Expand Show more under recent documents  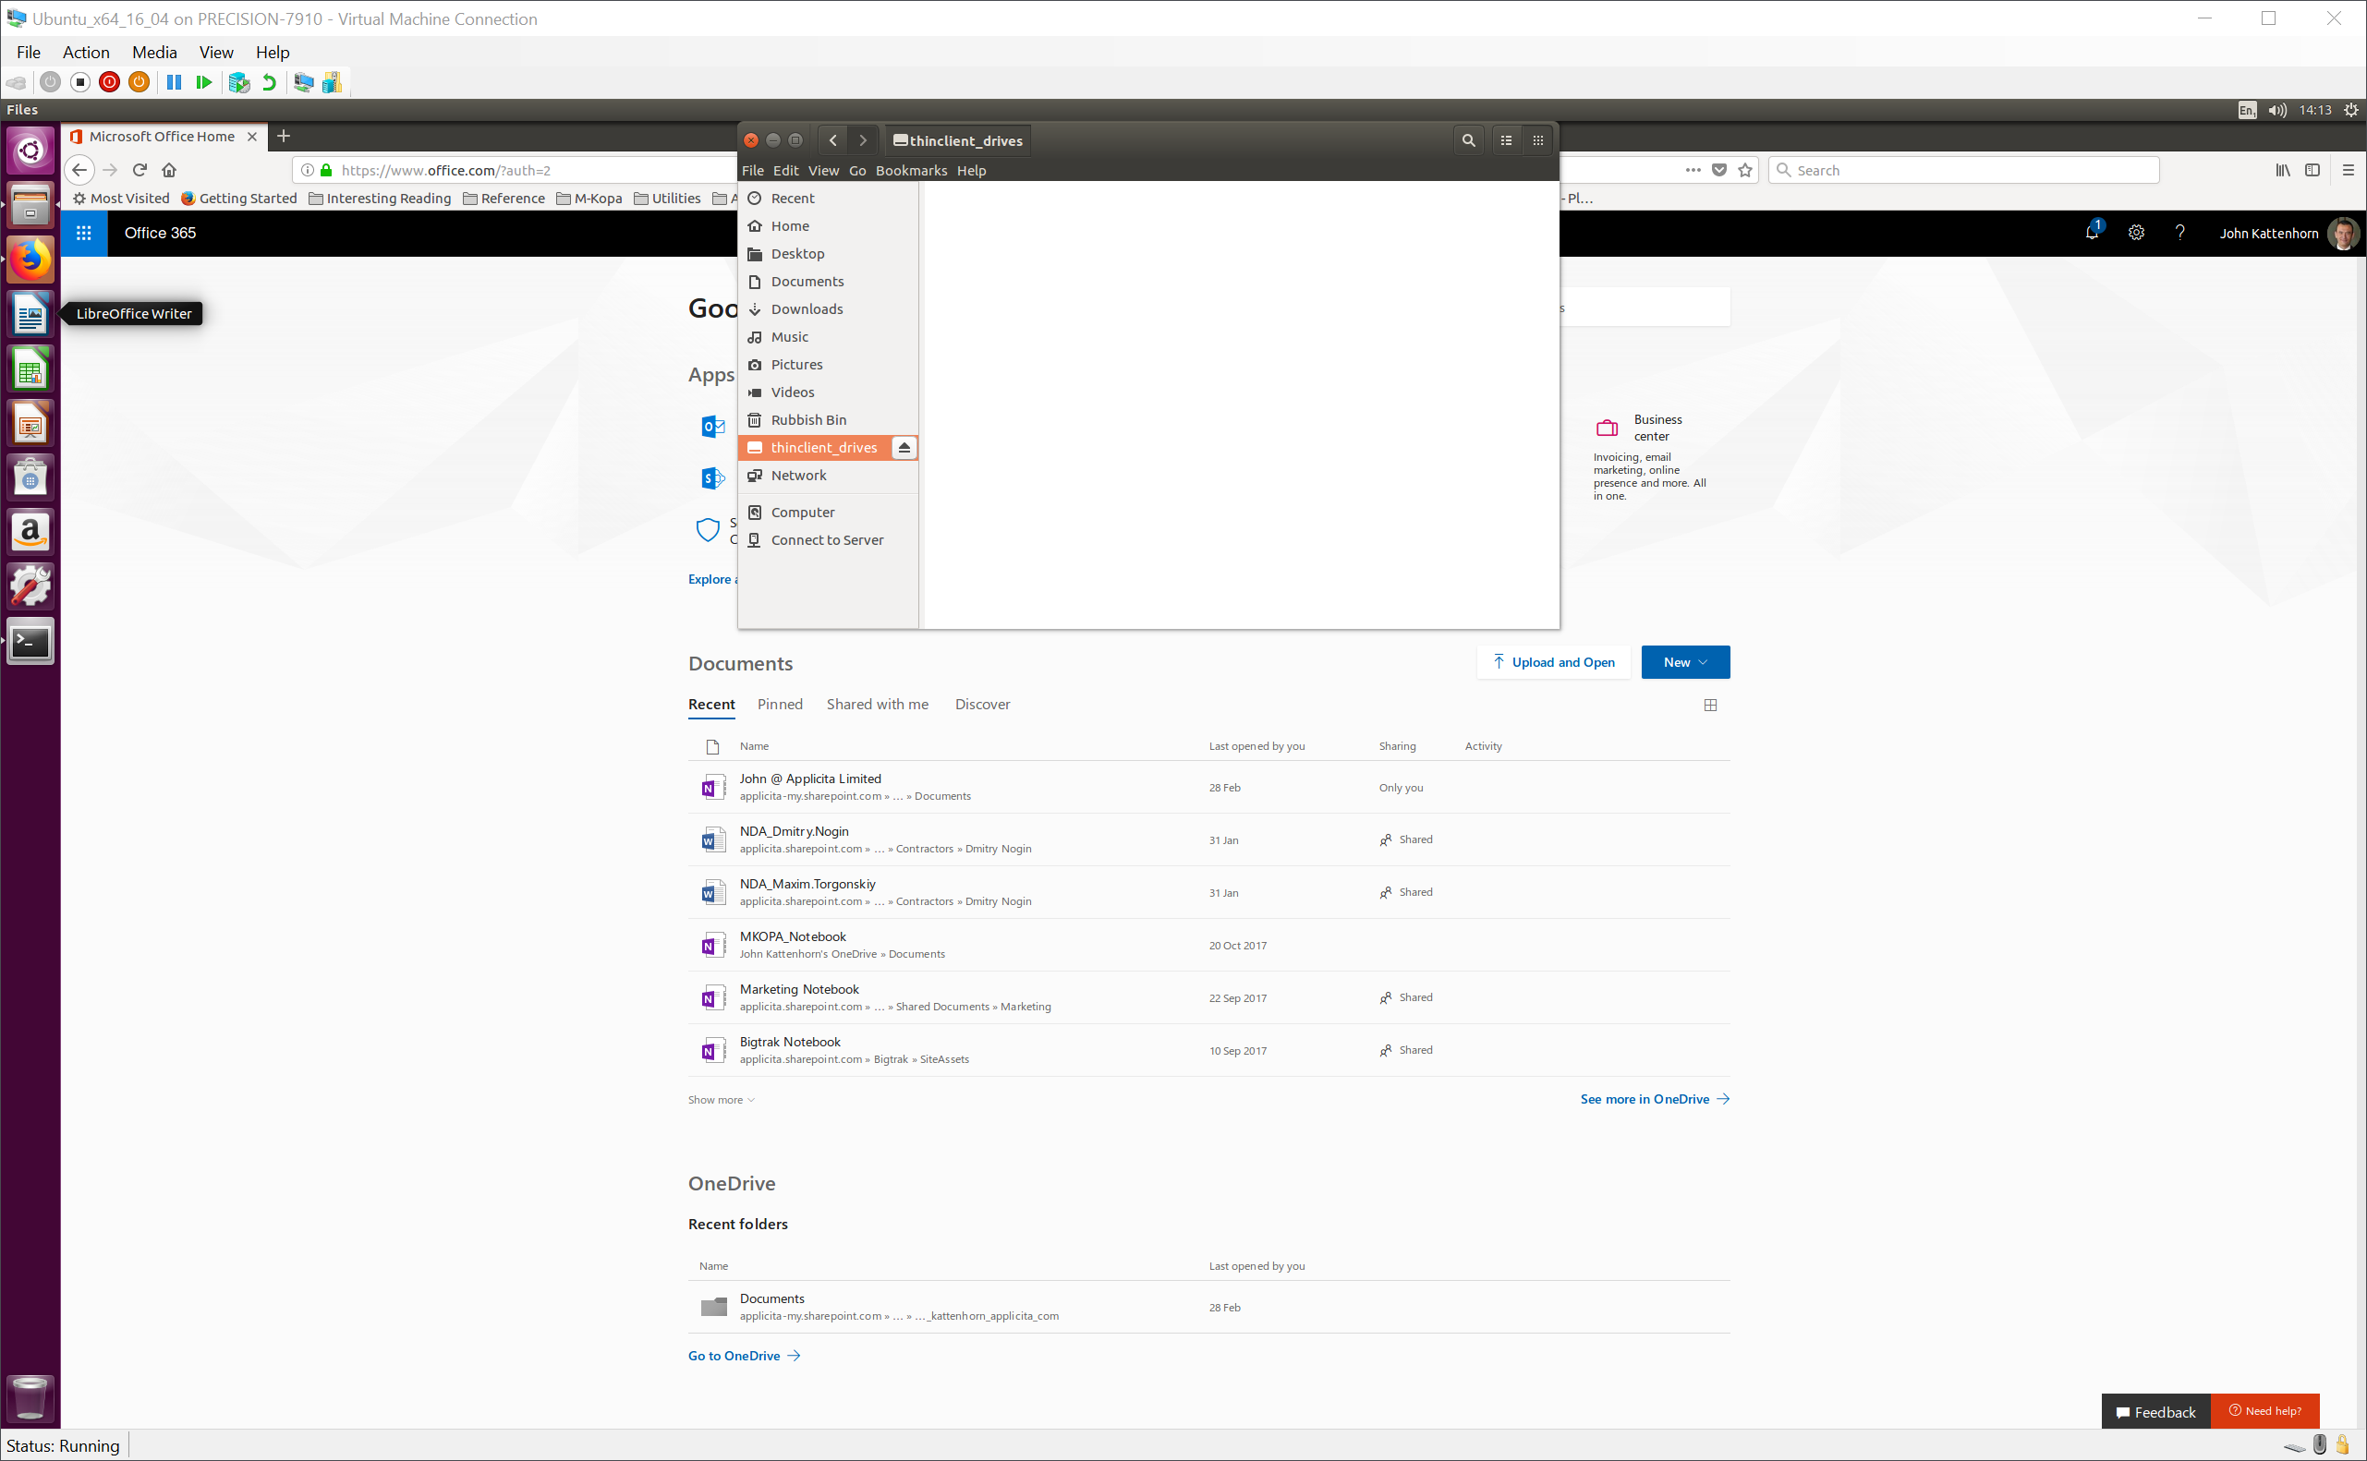click(720, 1099)
